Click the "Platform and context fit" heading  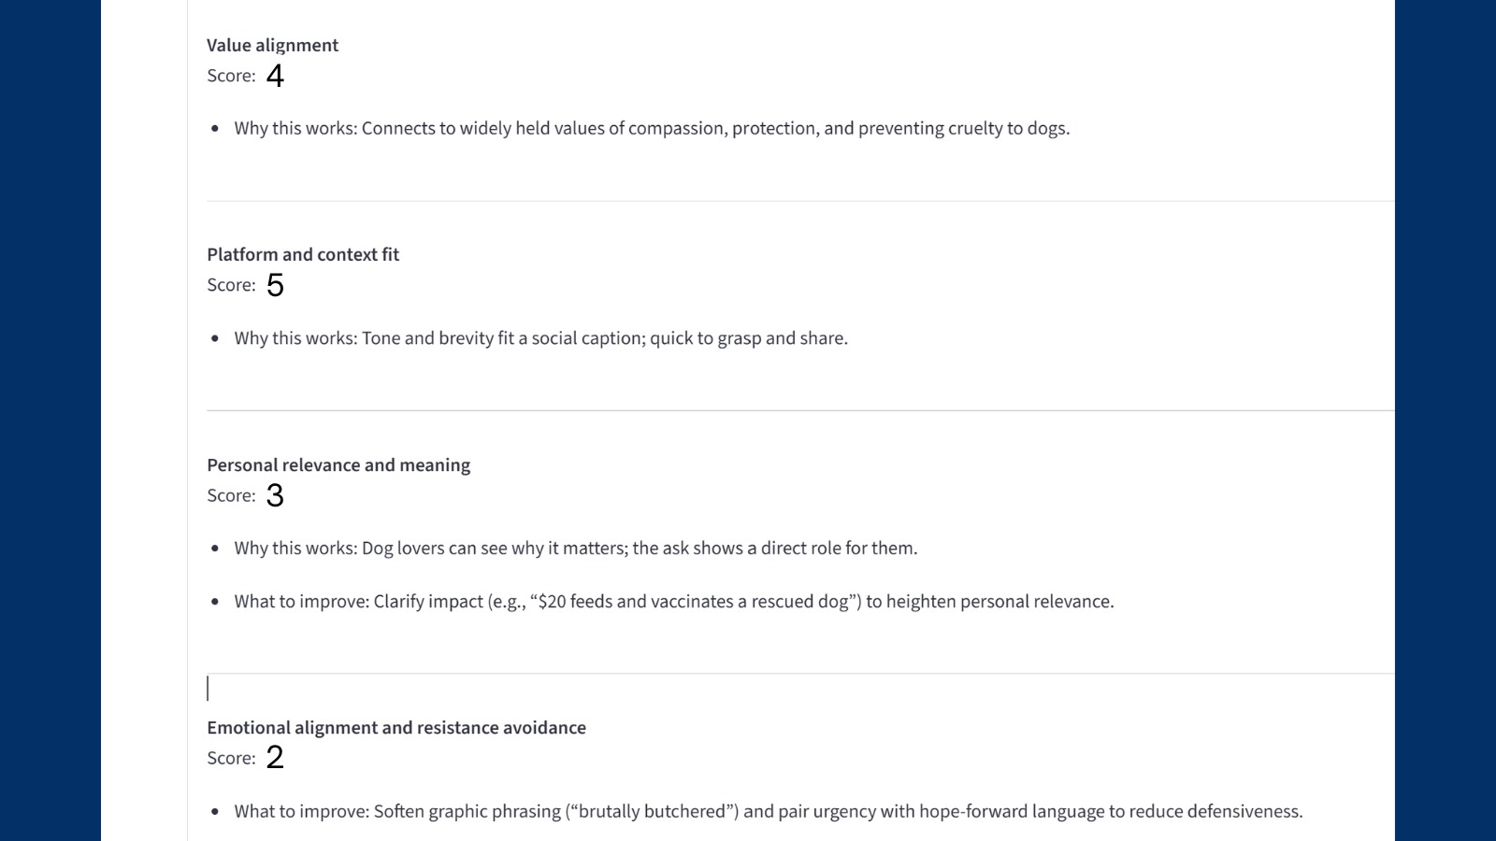pos(303,254)
